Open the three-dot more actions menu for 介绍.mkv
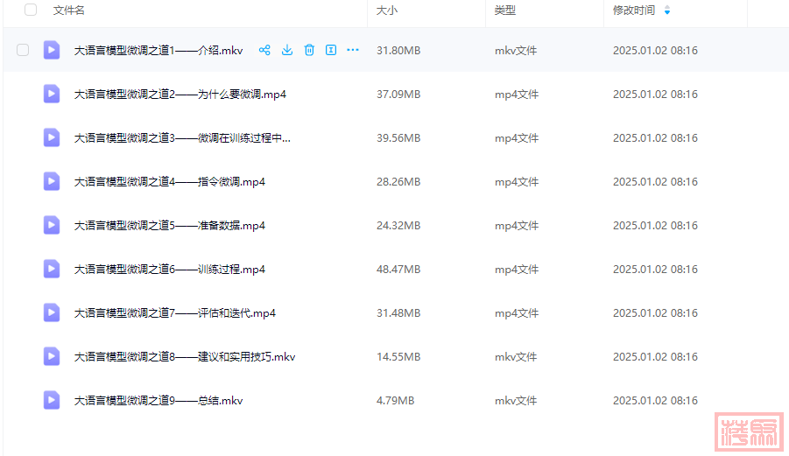 pyautogui.click(x=353, y=50)
